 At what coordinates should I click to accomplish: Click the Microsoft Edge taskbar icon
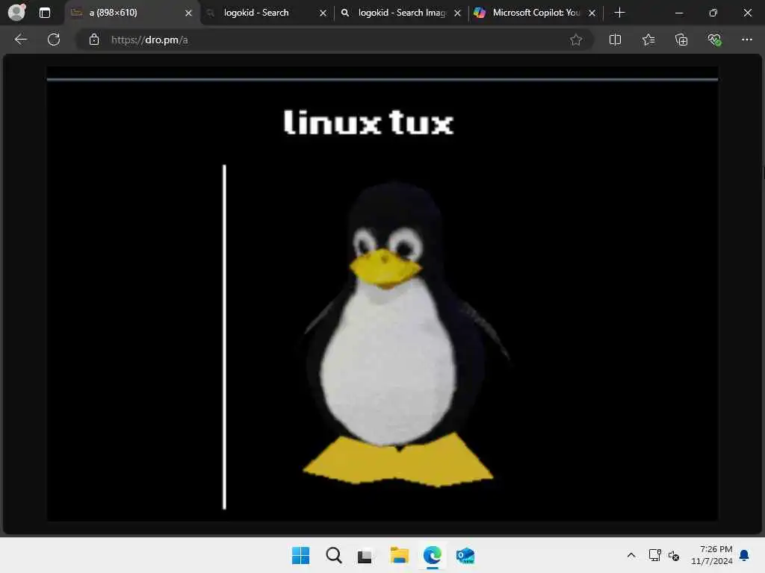[x=433, y=555]
